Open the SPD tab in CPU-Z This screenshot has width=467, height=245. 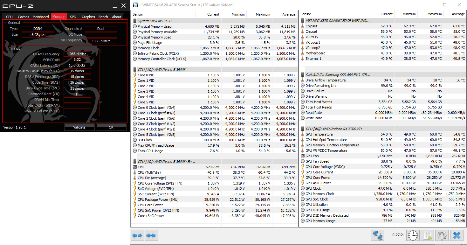(73, 17)
